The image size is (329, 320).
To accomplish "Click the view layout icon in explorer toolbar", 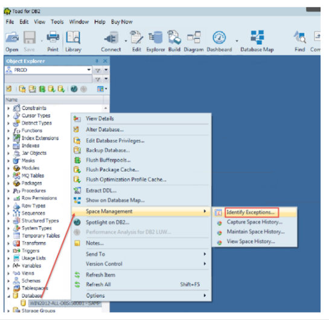I will coord(100,89).
